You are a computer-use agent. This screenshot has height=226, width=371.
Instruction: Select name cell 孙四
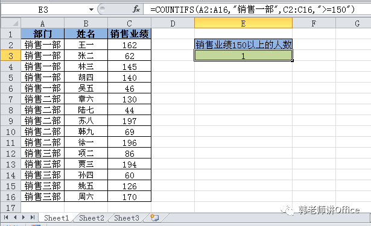[x=86, y=175]
